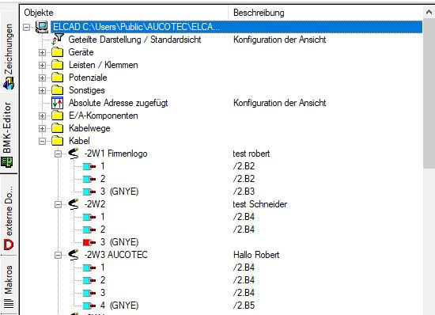Click the Kabelwege folder icon
Viewport: 435px width, 315px height.
[58, 128]
